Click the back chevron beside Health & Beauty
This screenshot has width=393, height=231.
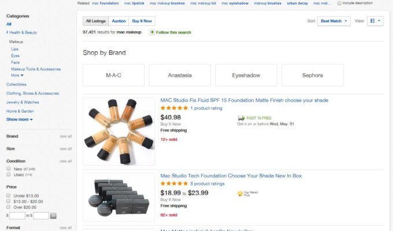coord(8,32)
